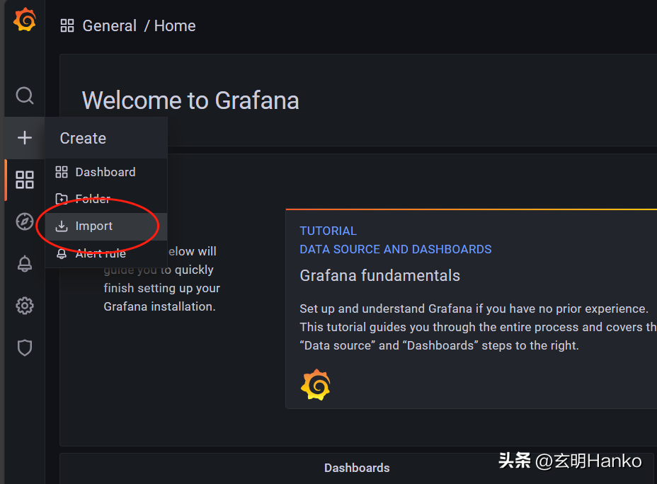Open the Search dashboards magnifier icon
The height and width of the screenshot is (484, 657).
tap(25, 96)
